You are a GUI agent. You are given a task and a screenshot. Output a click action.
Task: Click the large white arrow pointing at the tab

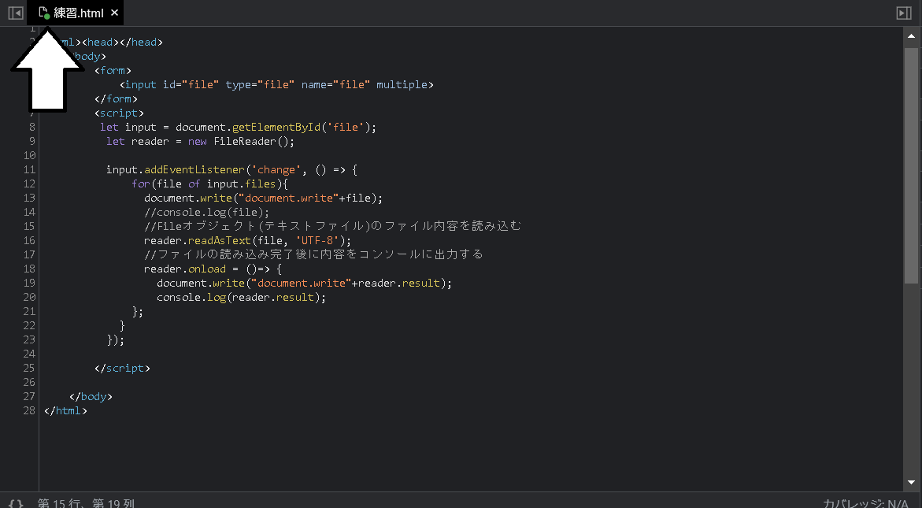pos(47,71)
